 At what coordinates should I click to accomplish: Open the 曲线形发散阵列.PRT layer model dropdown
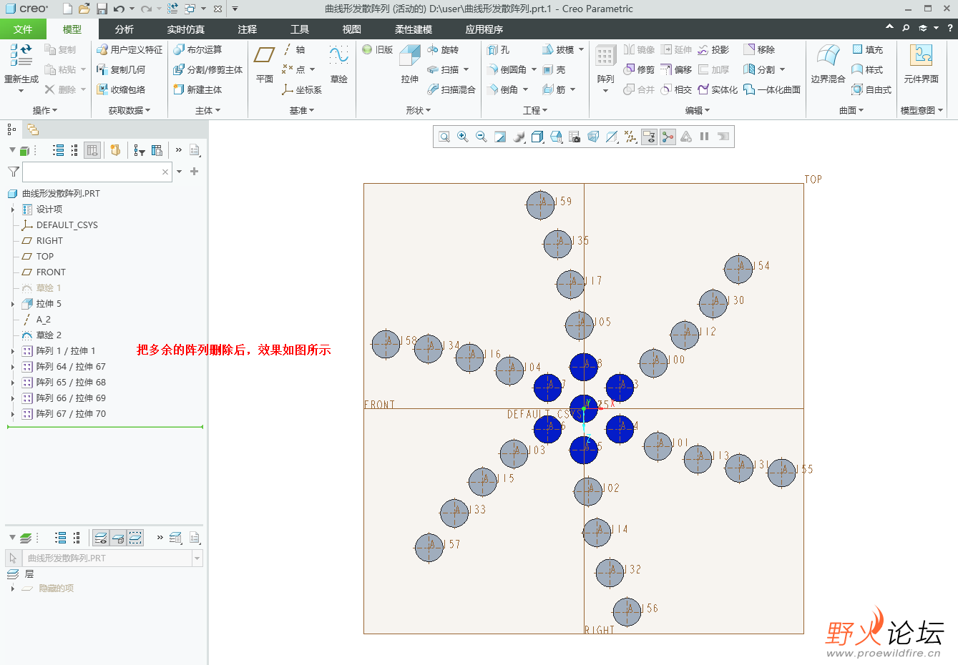[x=197, y=558]
